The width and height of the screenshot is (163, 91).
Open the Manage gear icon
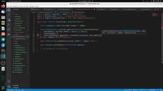[9, 86]
